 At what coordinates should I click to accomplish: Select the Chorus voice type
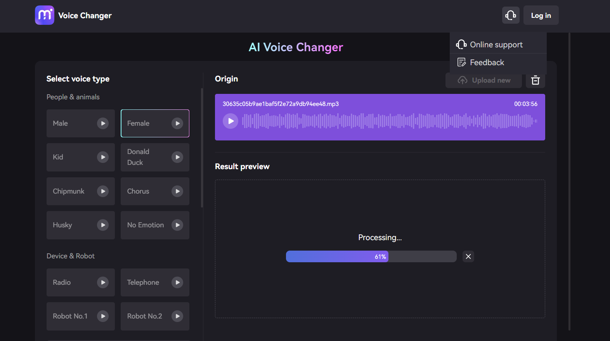pos(155,191)
